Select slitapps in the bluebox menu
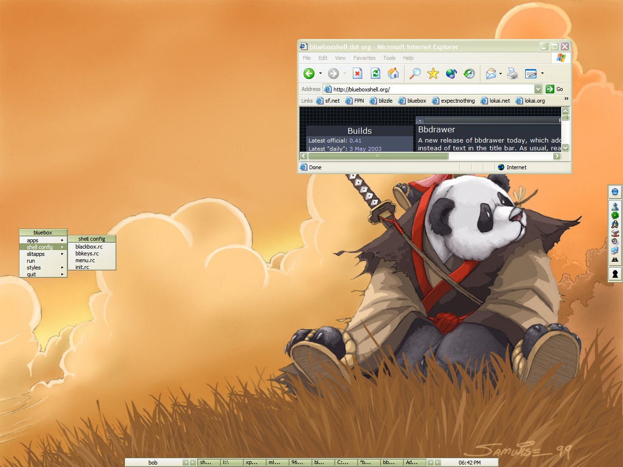The height and width of the screenshot is (467, 623). coord(43,254)
